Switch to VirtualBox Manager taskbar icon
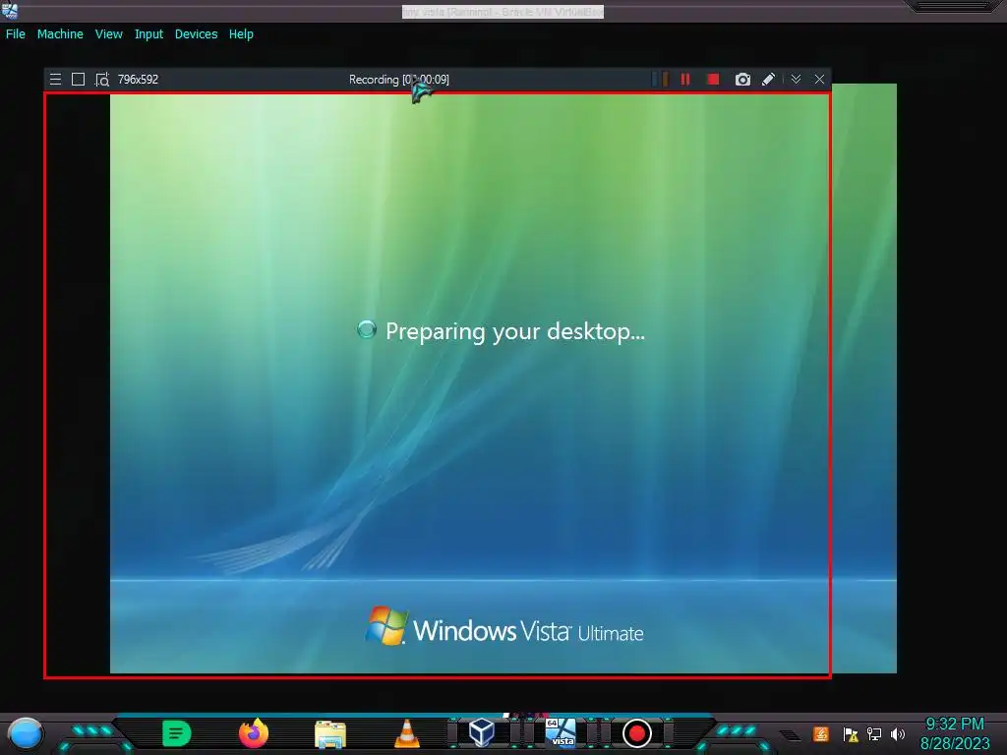This screenshot has height=755, width=1007. pos(481,731)
